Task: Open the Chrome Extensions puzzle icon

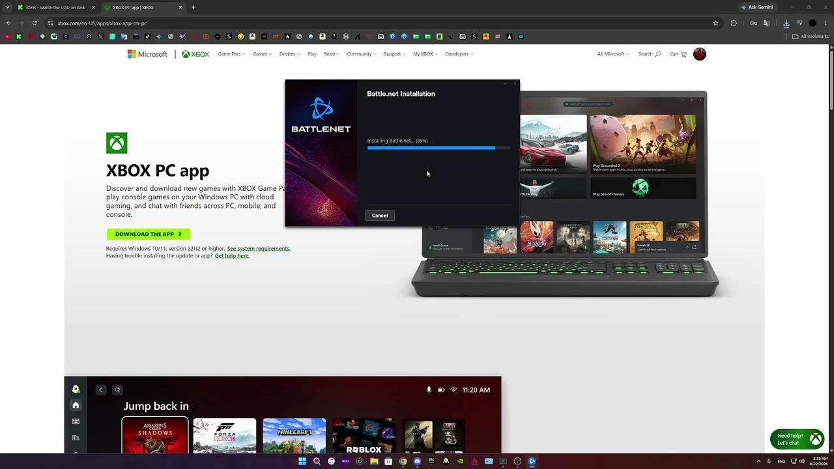Action: (734, 23)
